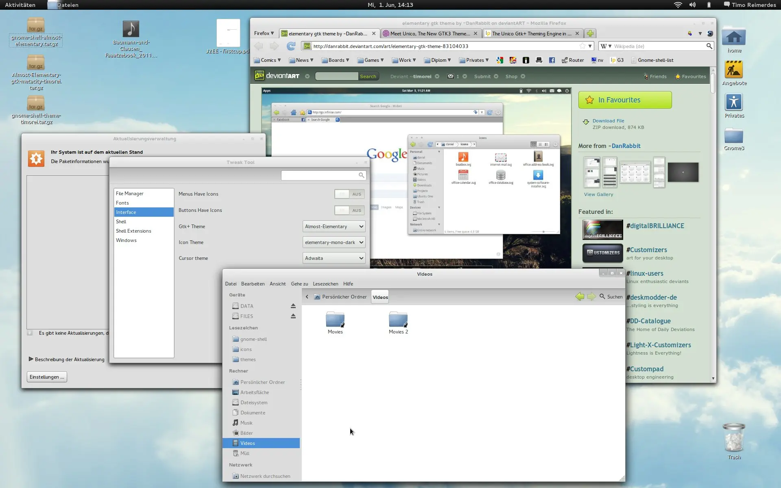Click the Wikipedia search magnifier icon
The image size is (781, 488).
709,46
